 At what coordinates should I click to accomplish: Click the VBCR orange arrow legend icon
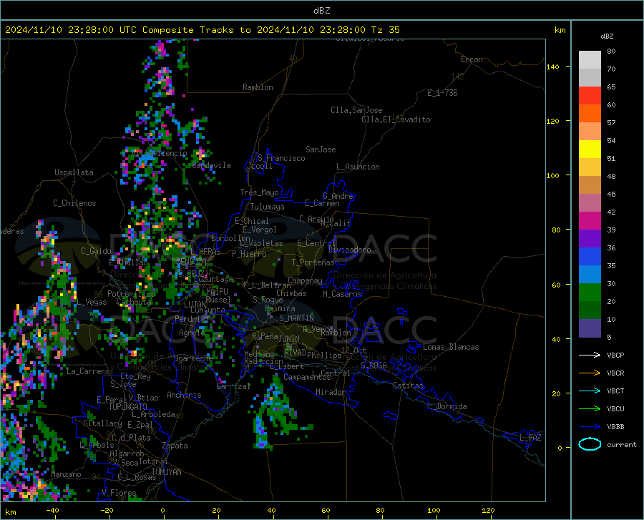590,373
